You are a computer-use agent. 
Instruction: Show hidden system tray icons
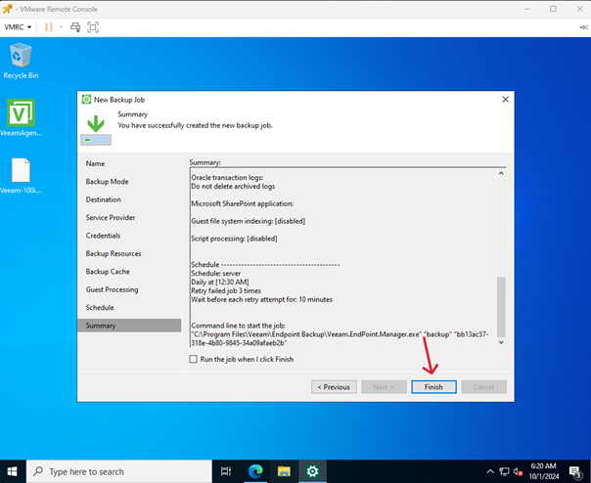click(492, 471)
